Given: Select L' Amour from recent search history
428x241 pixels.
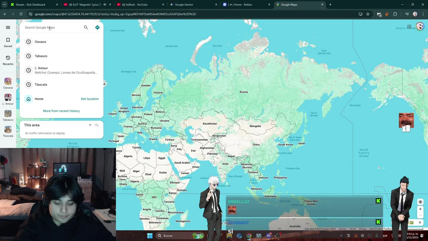Looking at the screenshot, I should [62, 70].
